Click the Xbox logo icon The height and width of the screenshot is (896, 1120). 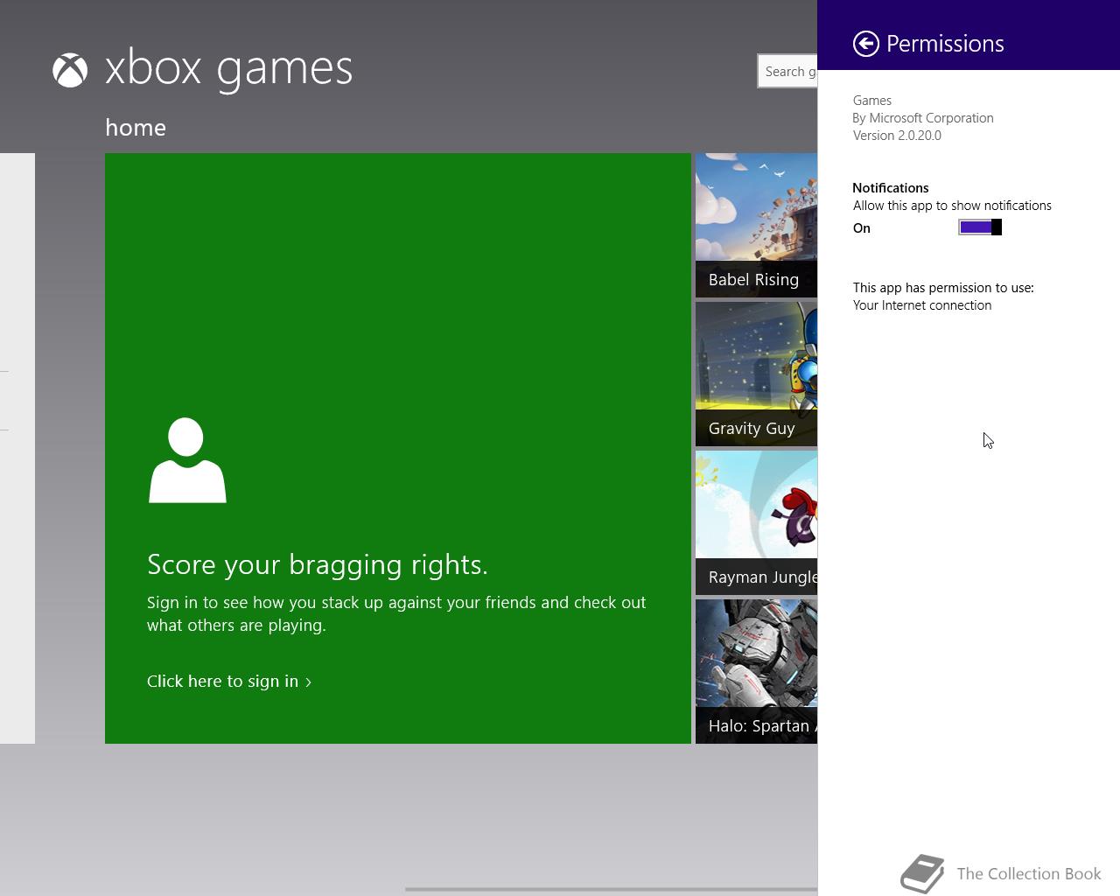70,70
